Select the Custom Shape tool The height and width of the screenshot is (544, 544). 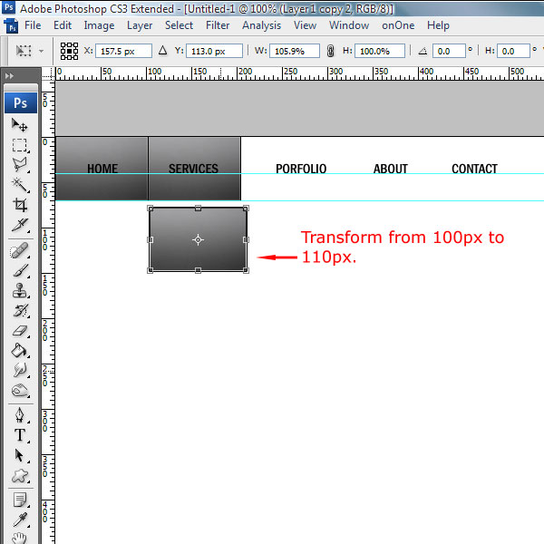tap(19, 476)
